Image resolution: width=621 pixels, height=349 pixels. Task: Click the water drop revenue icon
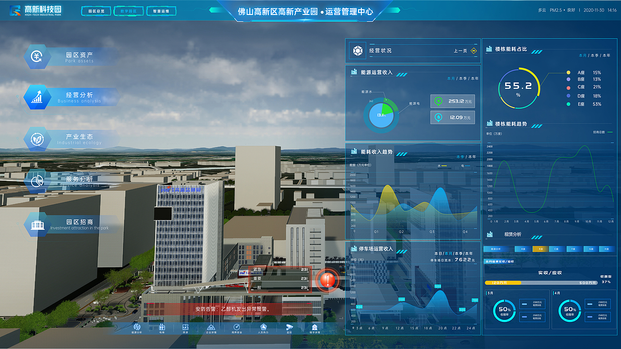click(439, 117)
